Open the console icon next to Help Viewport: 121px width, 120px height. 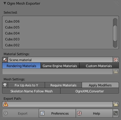[116, 113]
